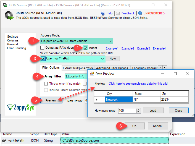Image resolution: width=195 pixels, height=146 pixels.
Task: Click the Help question mark icon
Action: pos(103,13)
